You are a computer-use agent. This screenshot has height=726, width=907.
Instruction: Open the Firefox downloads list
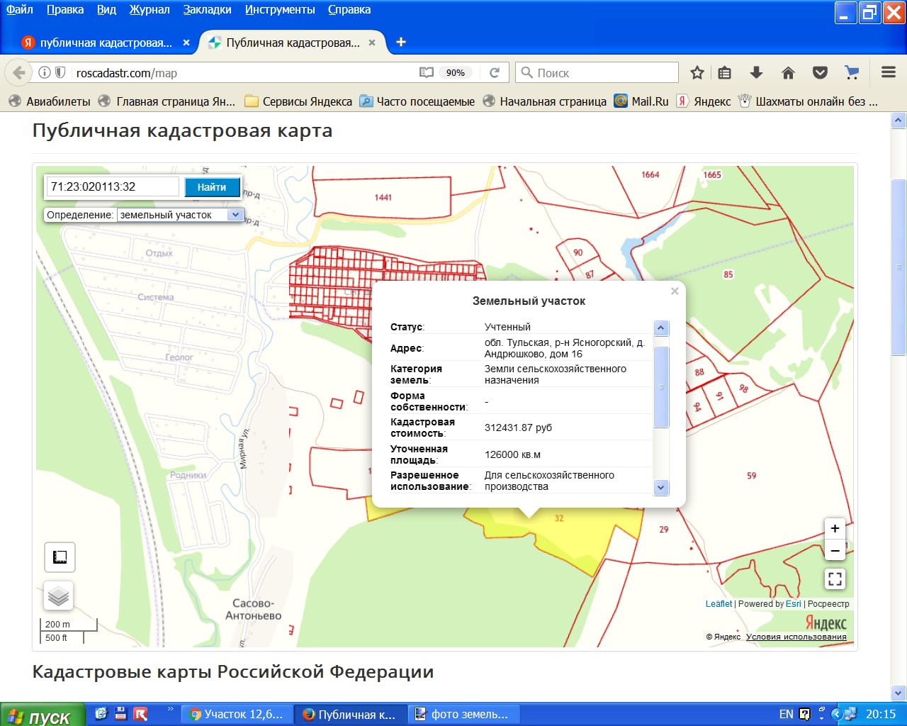click(756, 72)
